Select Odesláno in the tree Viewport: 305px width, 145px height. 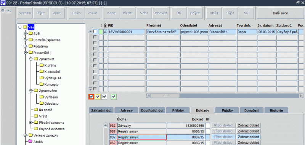point(51,103)
